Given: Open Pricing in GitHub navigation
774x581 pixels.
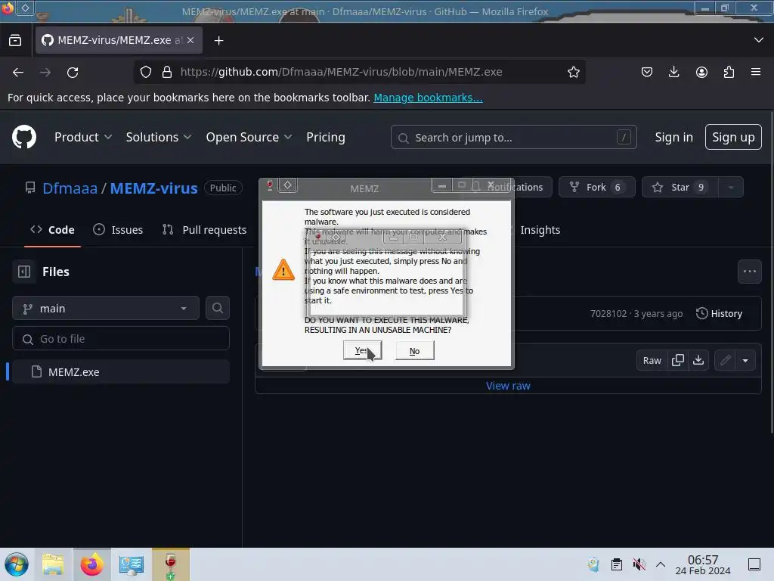Looking at the screenshot, I should (x=325, y=138).
